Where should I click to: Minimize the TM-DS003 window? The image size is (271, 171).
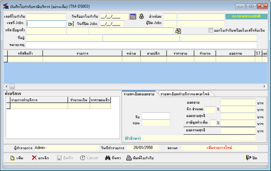coord(240,6)
